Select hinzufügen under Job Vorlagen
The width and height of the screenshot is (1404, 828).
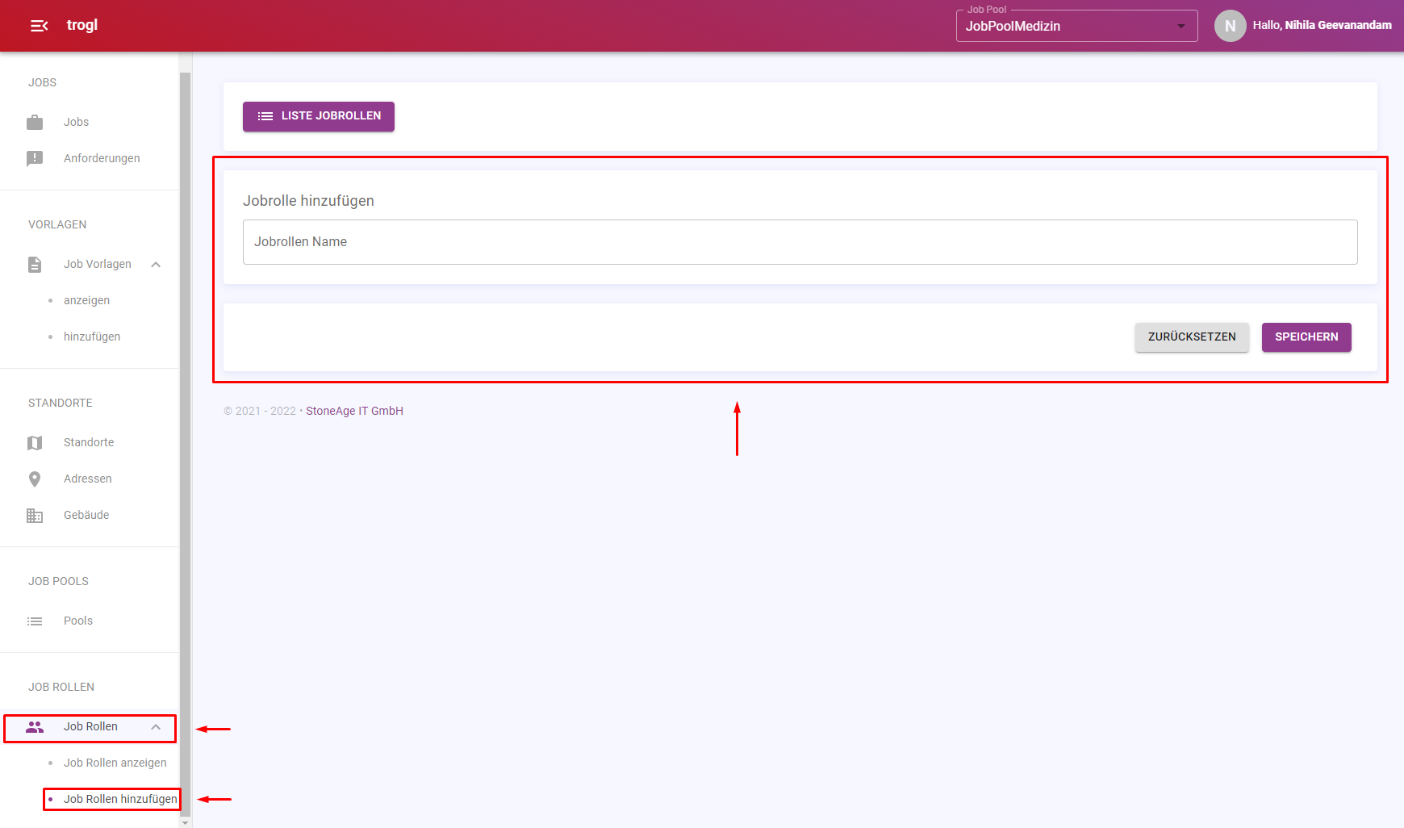pos(92,337)
